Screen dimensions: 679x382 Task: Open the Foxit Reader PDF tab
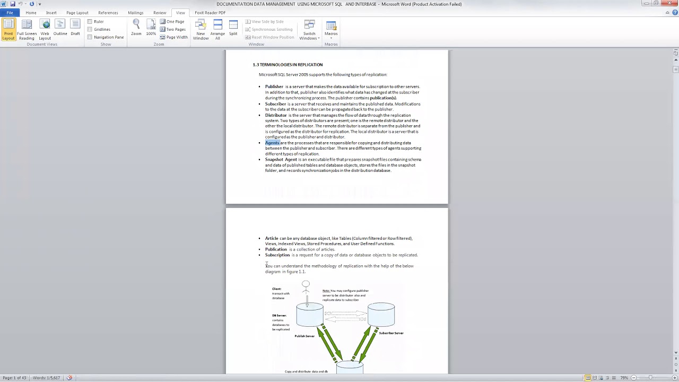pos(210,13)
